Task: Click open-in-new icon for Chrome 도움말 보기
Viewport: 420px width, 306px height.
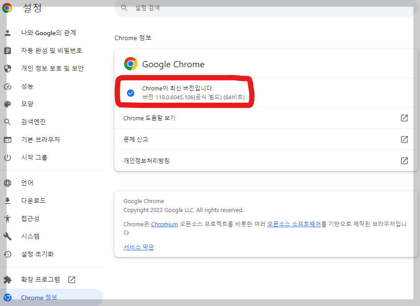Action: tap(404, 118)
